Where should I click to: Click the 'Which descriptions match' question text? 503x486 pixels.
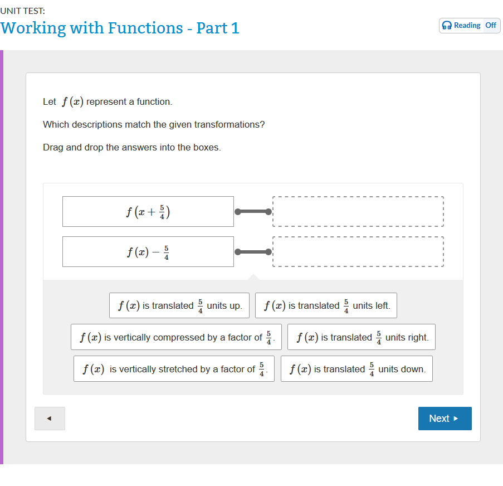point(154,124)
